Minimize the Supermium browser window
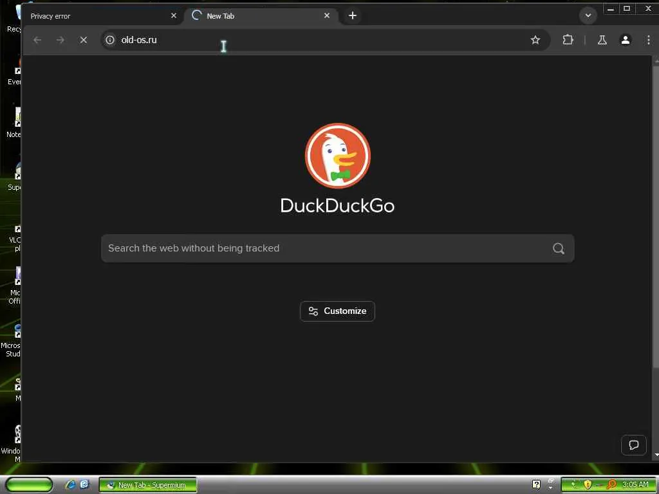Image resolution: width=659 pixels, height=494 pixels. (611, 9)
